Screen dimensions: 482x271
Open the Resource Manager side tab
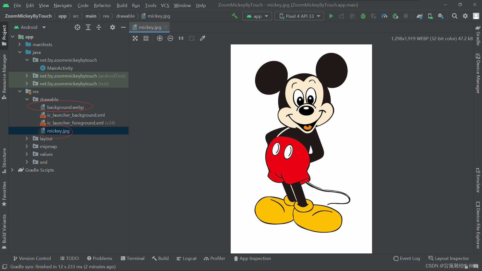4,77
